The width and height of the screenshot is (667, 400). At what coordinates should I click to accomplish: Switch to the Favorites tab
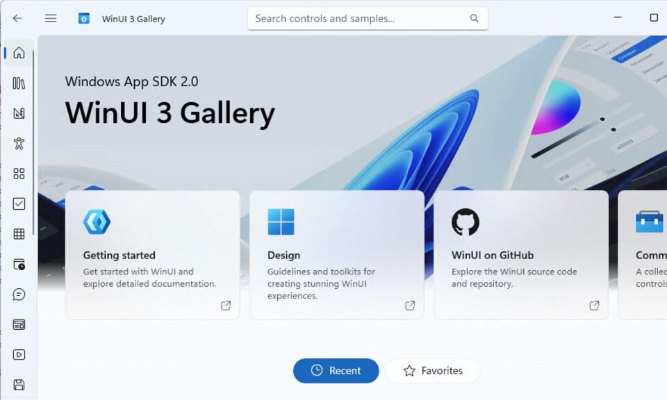tap(433, 371)
